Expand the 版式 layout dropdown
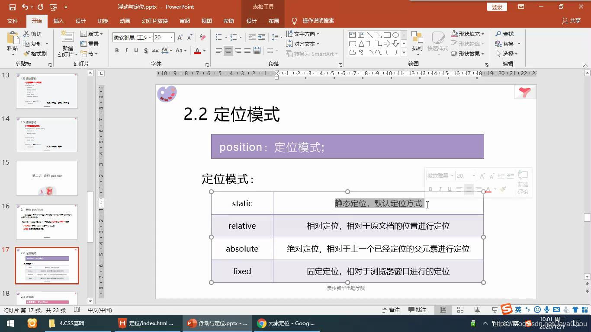 92,34
